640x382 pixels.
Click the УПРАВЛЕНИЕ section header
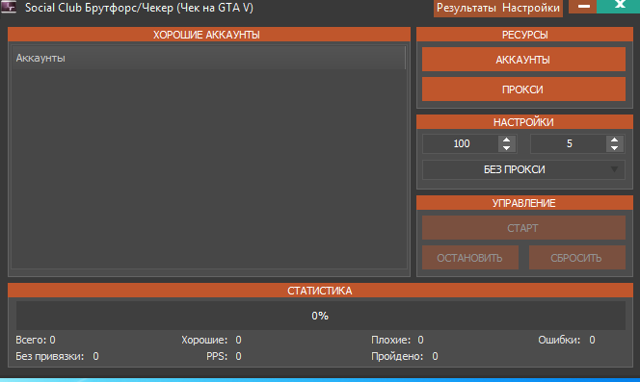coord(524,203)
